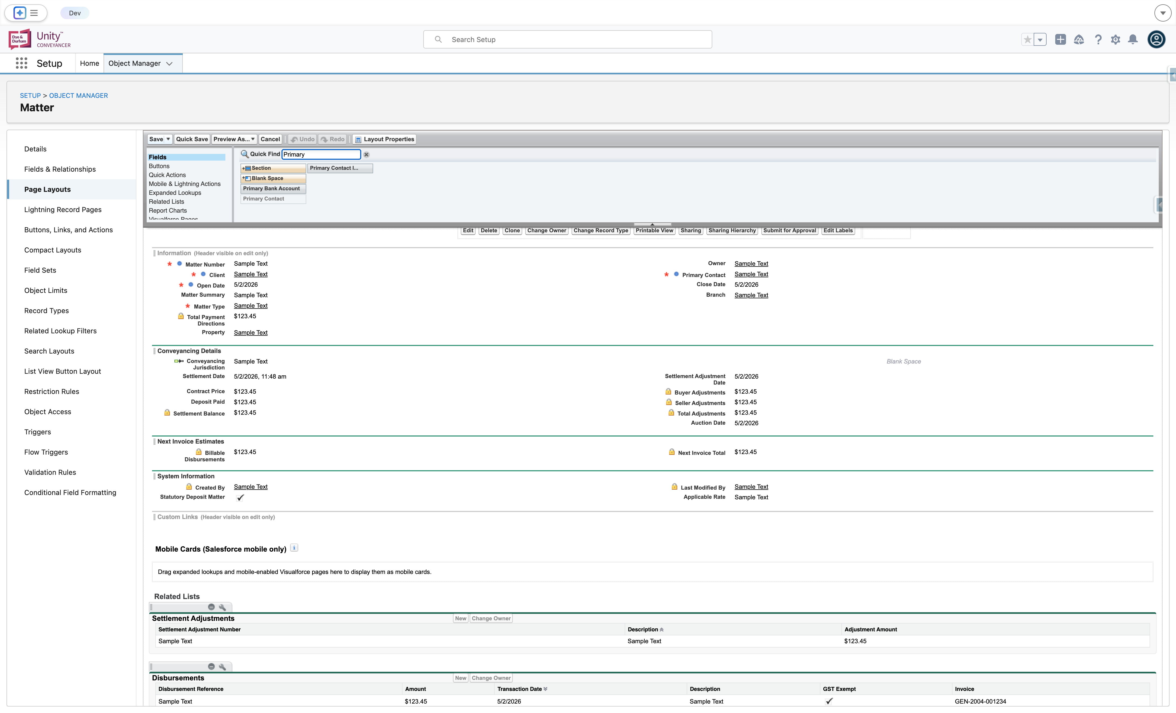
Task: Collapse the palette with the up-arrow handle
Action: pyautogui.click(x=652, y=225)
